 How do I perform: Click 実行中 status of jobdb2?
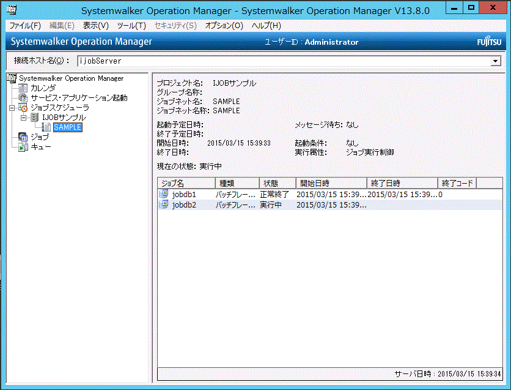(x=271, y=204)
